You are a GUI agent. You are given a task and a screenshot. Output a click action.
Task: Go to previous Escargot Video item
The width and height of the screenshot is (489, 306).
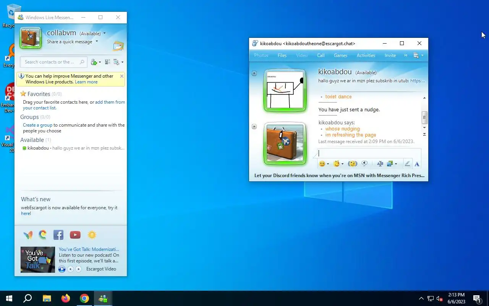(x=70, y=269)
